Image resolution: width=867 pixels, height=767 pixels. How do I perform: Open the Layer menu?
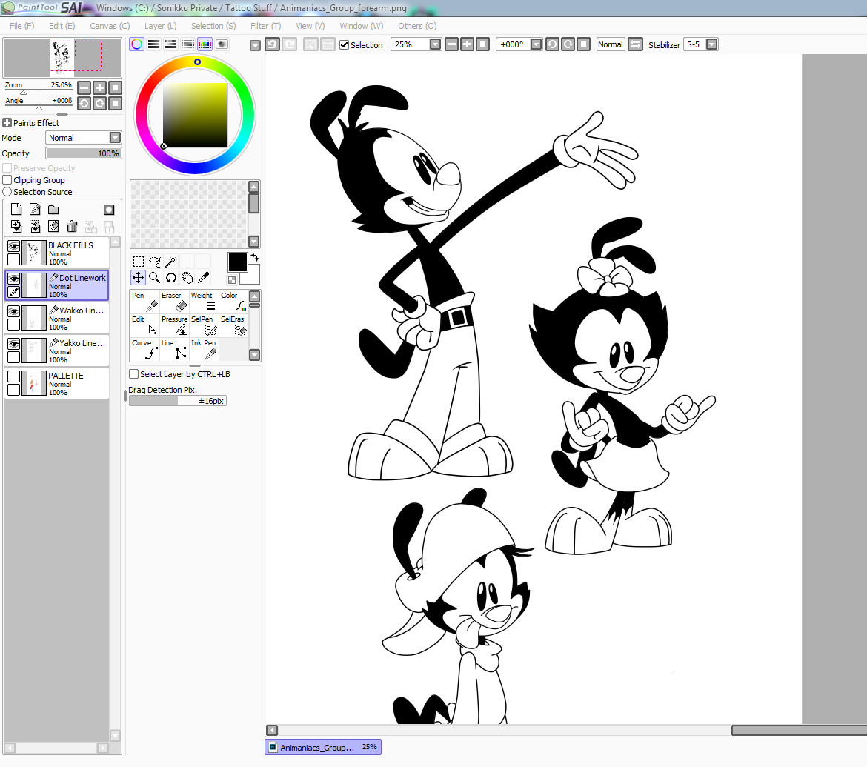tap(160, 26)
